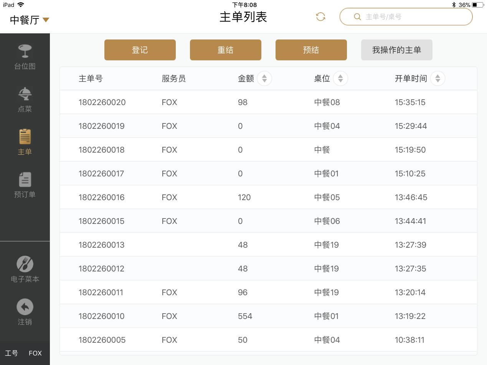Image resolution: width=487 pixels, height=365 pixels.
Task: Toggle 我操作的主单 filter
Action: (397, 50)
